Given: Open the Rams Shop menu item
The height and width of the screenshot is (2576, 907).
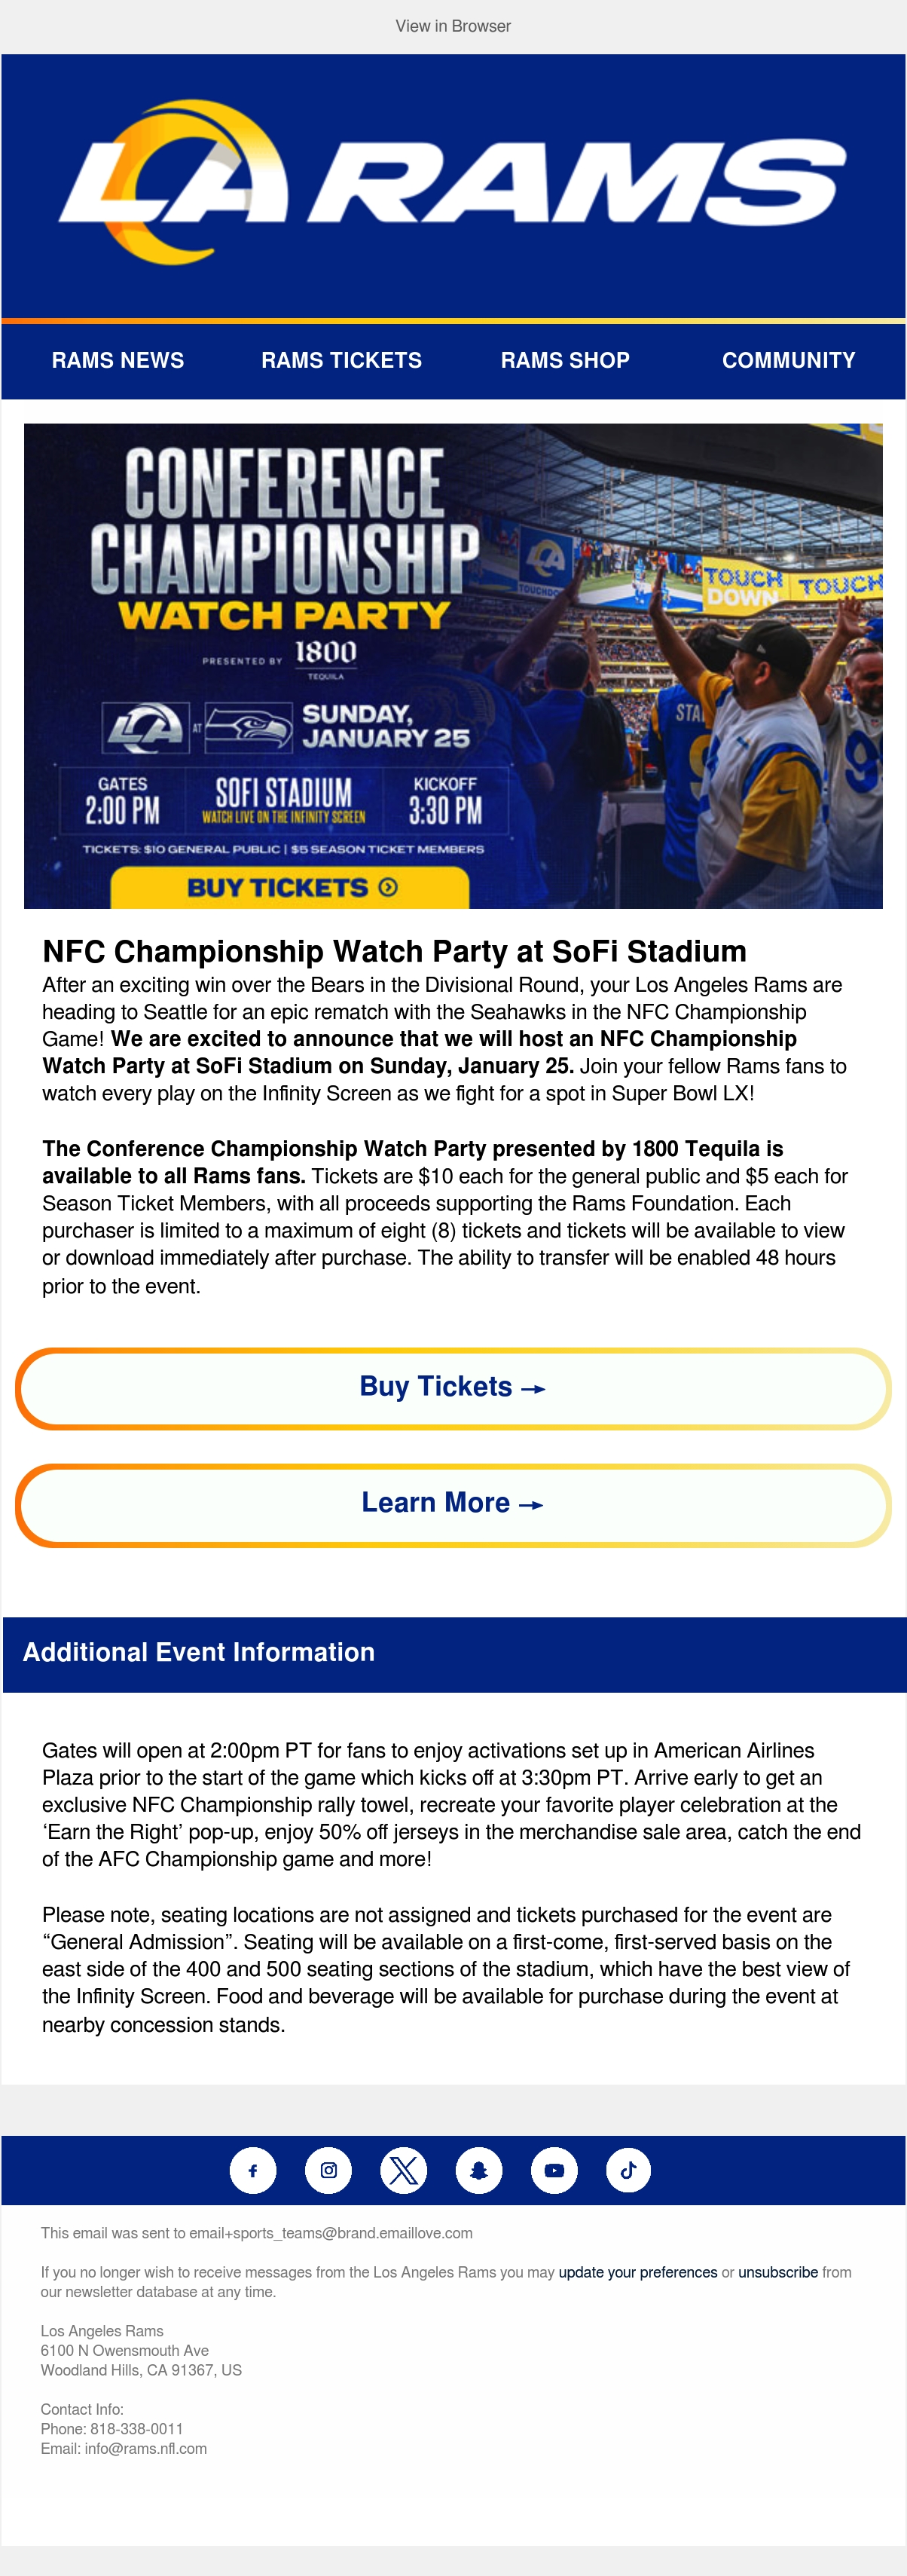Looking at the screenshot, I should pyautogui.click(x=565, y=360).
